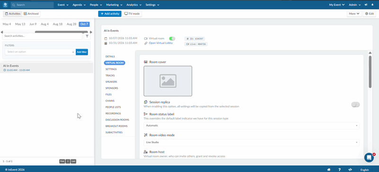Open Virtual Lobby link
Image resolution: width=379 pixels, height=172 pixels.
pos(161,43)
